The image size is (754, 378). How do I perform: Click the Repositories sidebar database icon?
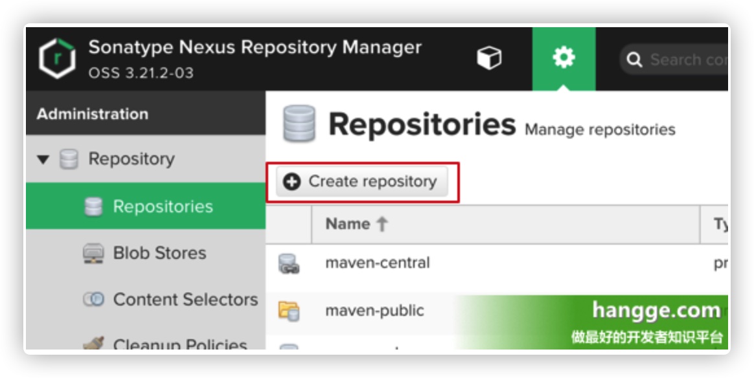93,206
